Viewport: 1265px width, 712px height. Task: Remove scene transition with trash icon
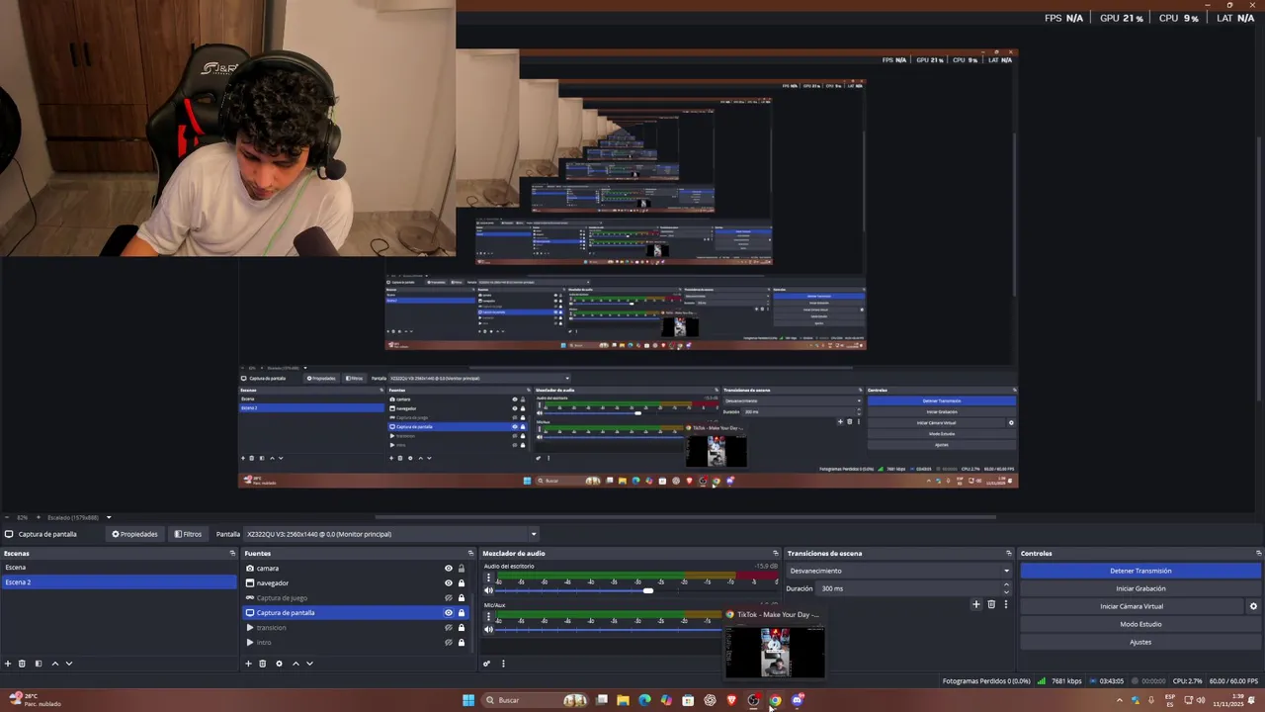[x=991, y=604]
